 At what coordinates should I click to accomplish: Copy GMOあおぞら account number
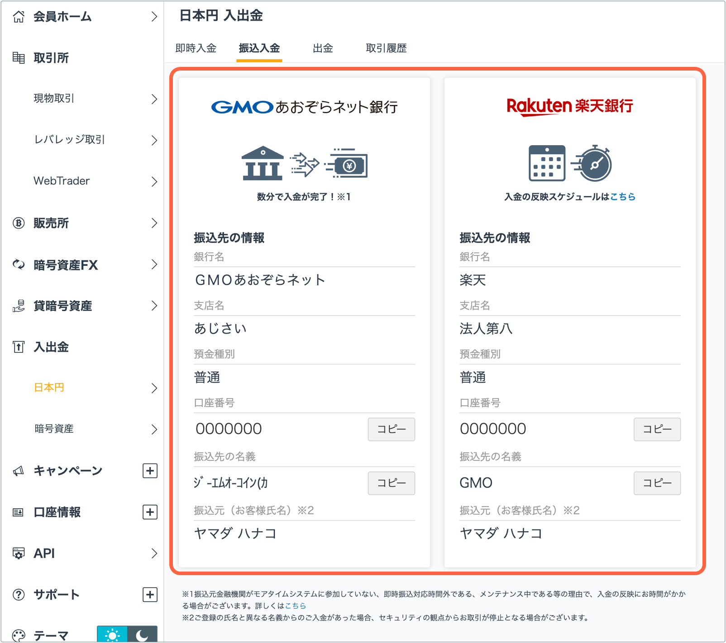(x=392, y=429)
